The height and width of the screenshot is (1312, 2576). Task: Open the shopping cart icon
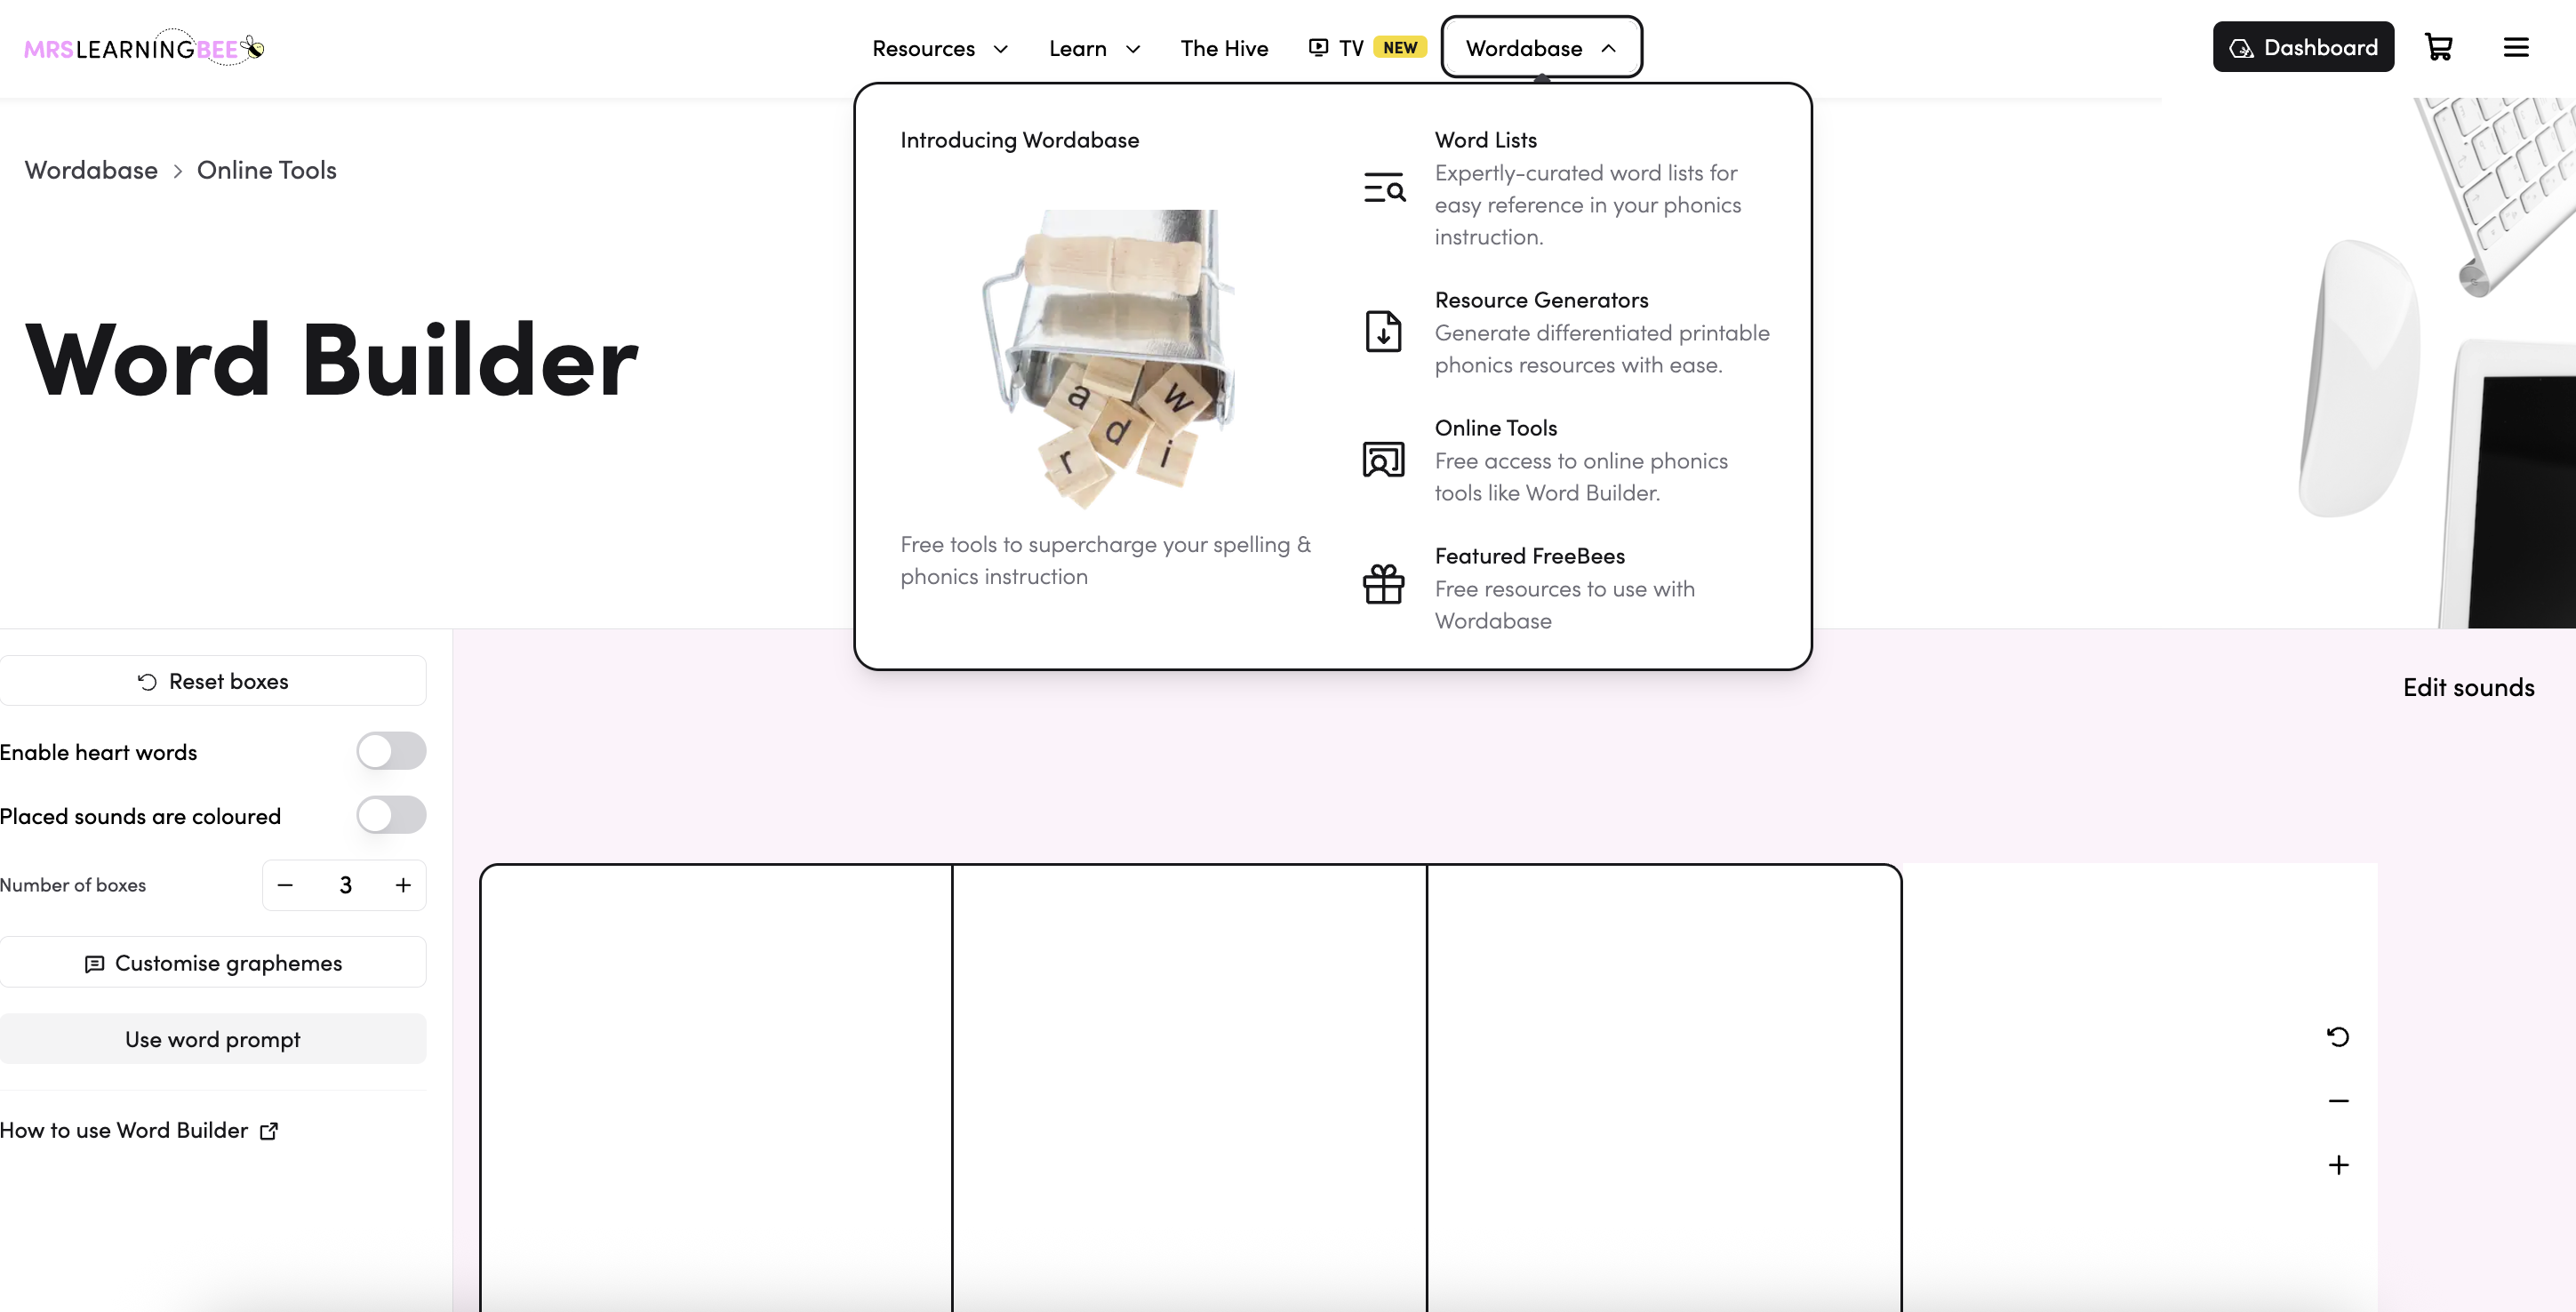click(2438, 47)
